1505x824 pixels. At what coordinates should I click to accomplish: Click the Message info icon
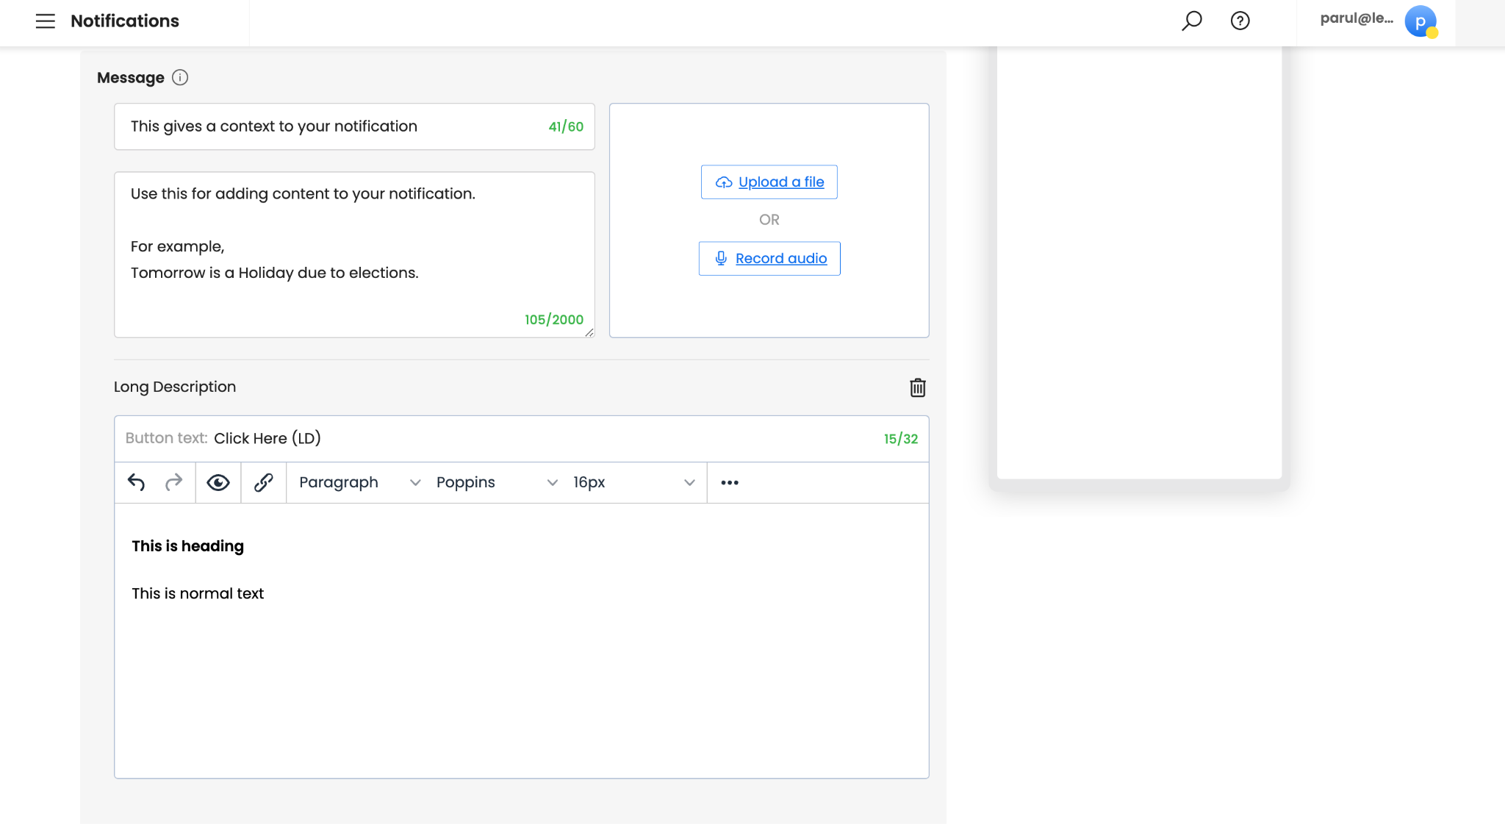tap(180, 77)
